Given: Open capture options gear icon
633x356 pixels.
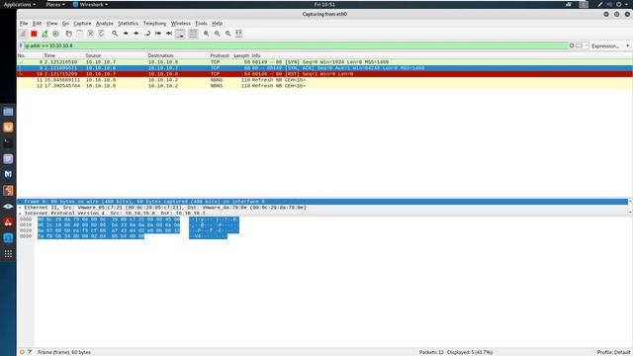Looking at the screenshot, I should 55,34.
